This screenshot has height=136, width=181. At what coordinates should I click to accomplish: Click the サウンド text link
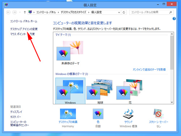click(x=129, y=122)
